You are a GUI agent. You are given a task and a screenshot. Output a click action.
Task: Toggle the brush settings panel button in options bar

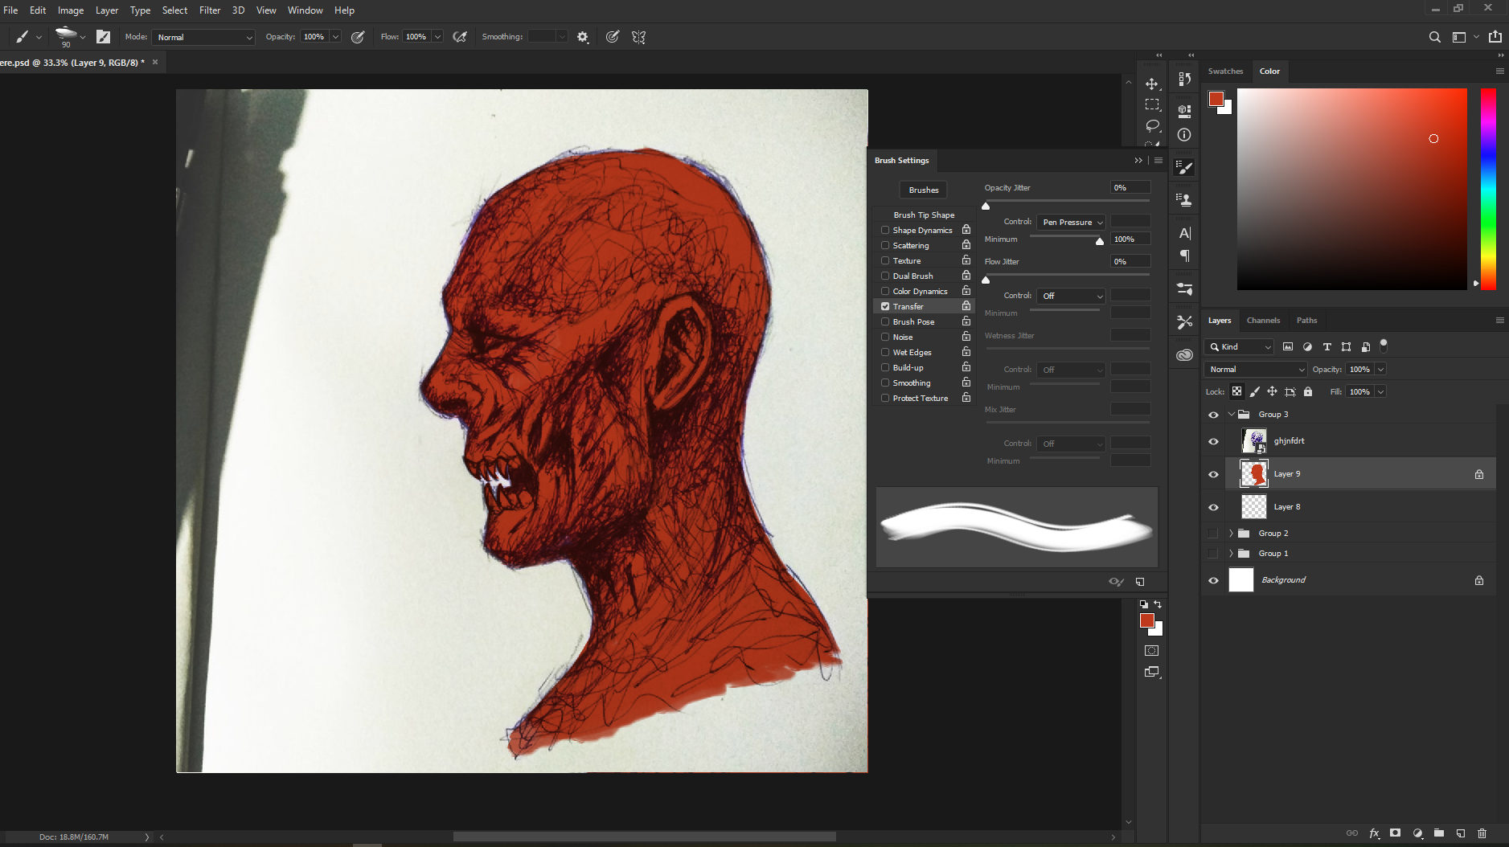[x=103, y=37]
